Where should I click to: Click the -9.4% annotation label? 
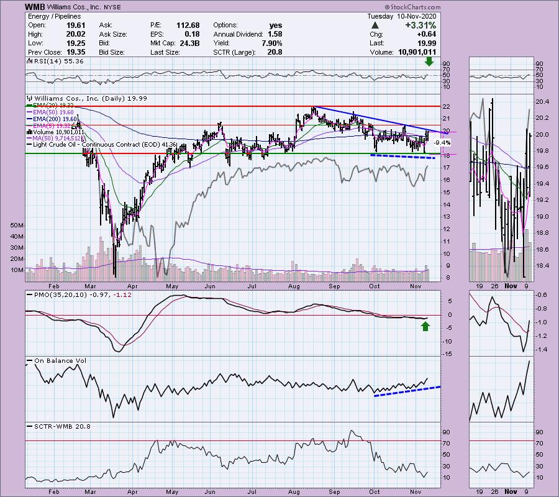442,143
